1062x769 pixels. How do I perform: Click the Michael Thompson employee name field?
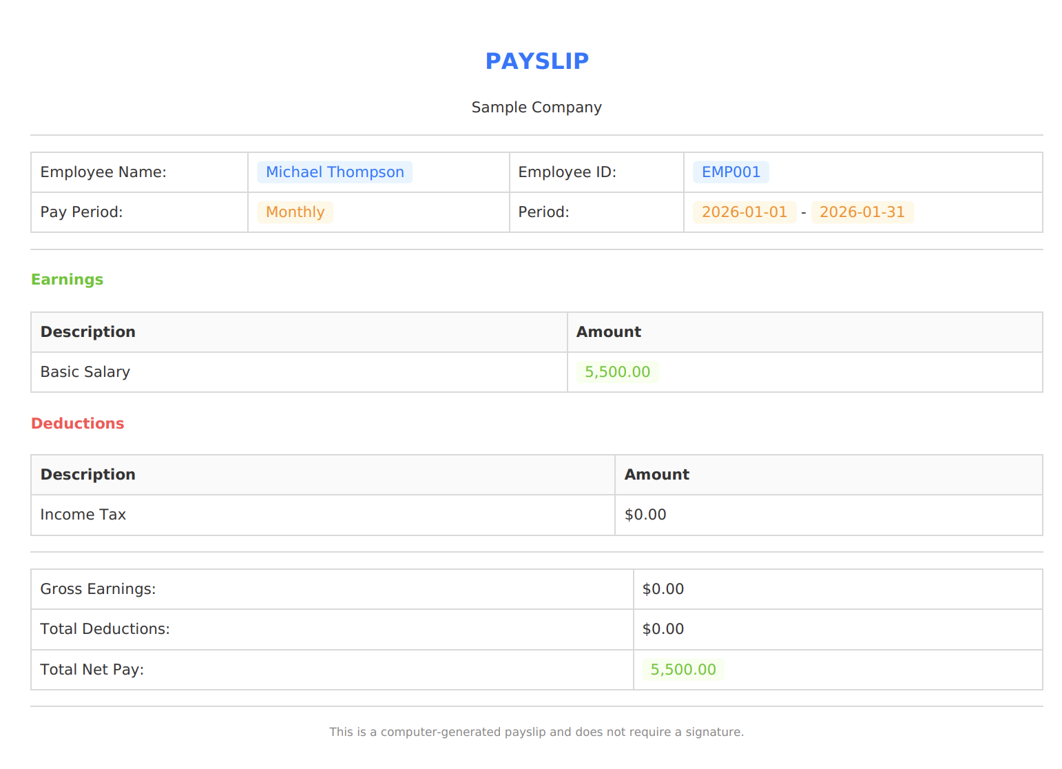[x=335, y=172]
